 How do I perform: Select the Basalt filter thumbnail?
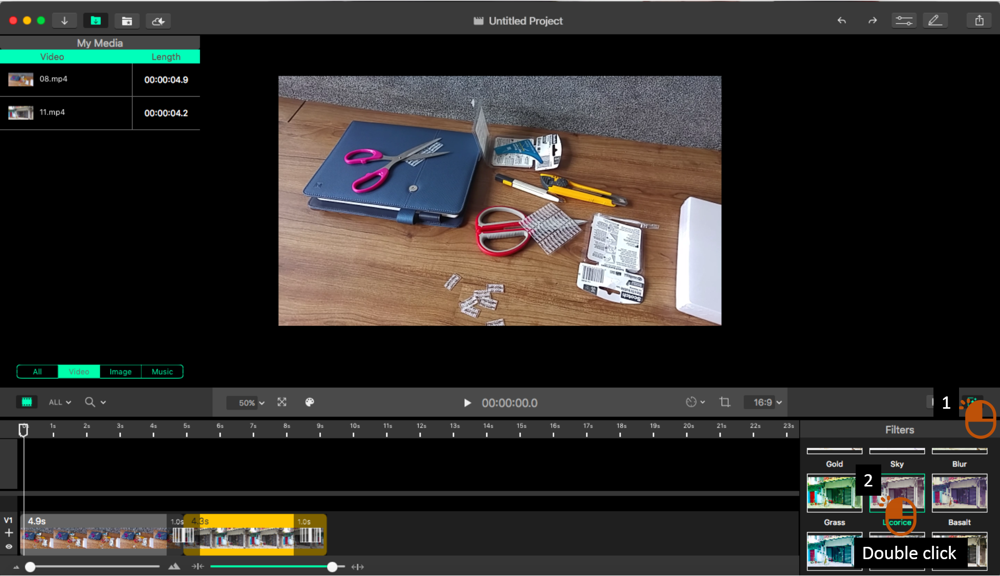pos(960,493)
